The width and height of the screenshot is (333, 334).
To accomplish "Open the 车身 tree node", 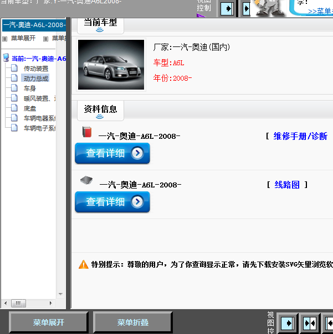I will 30,88.
